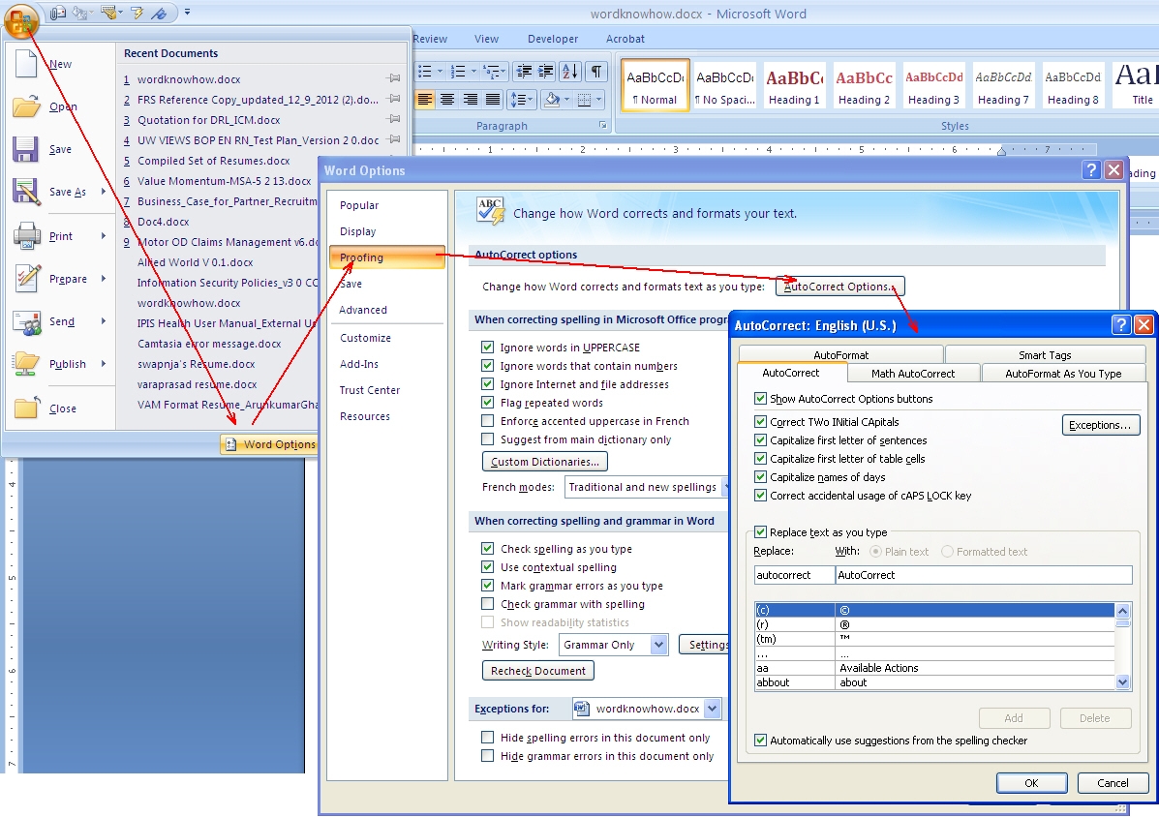
Task: Click the AutoCorrect Options button
Action: (x=839, y=287)
